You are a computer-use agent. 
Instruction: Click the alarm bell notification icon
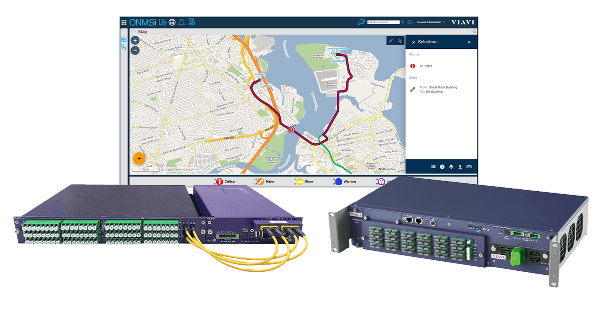click(x=181, y=22)
